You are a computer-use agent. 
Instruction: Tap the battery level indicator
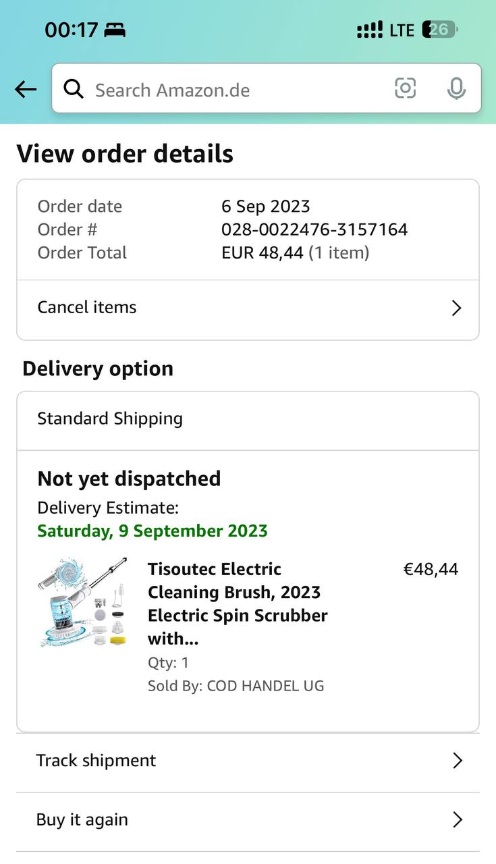click(440, 30)
